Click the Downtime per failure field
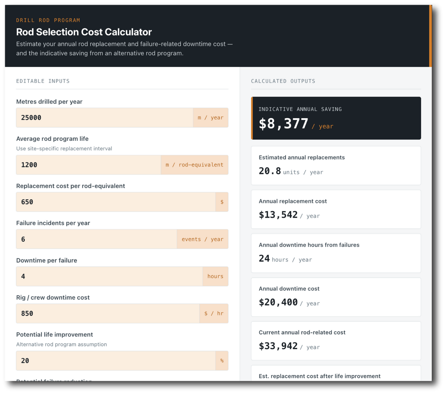The height and width of the screenshot is (394, 445). pos(109,276)
